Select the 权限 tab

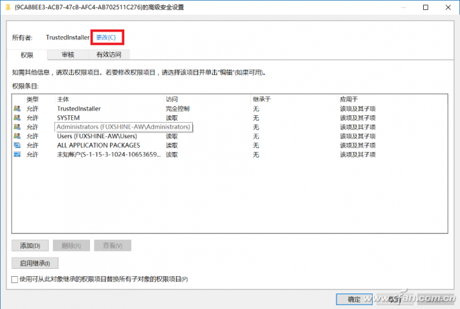tap(27, 54)
